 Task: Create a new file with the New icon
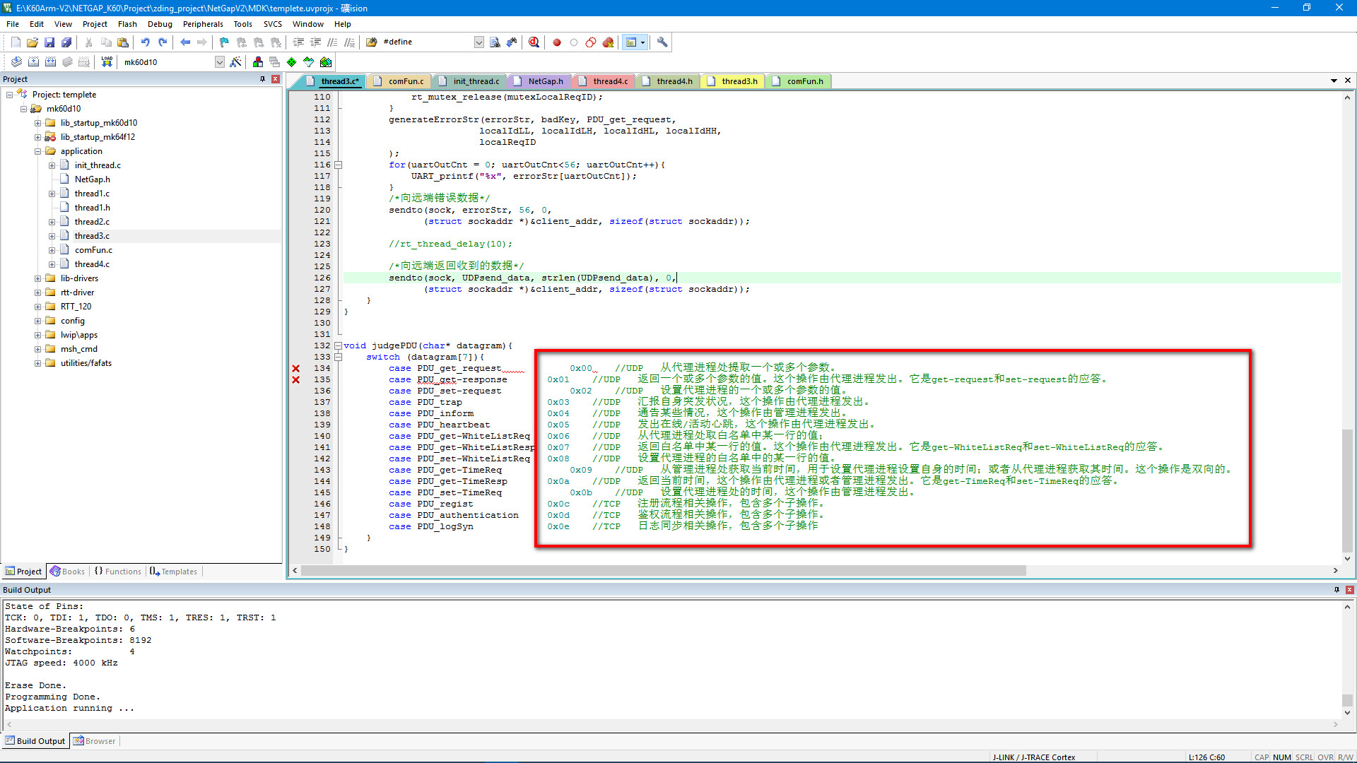(16, 42)
